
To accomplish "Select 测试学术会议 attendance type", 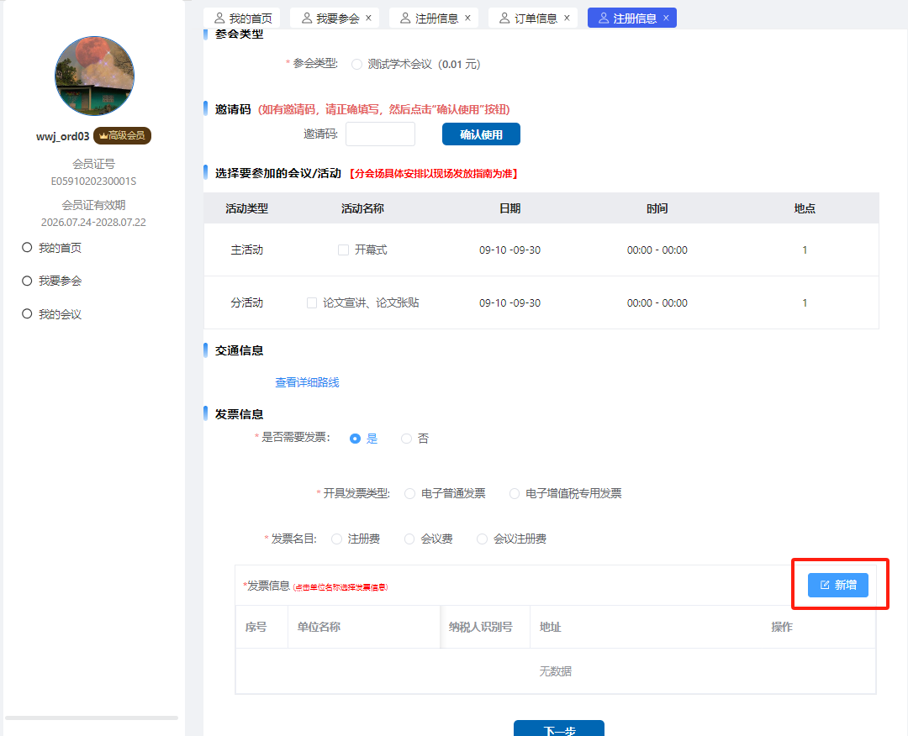I will pyautogui.click(x=356, y=64).
